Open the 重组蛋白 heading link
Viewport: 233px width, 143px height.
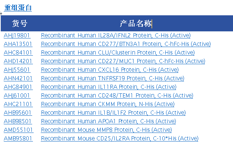coord(18,8)
